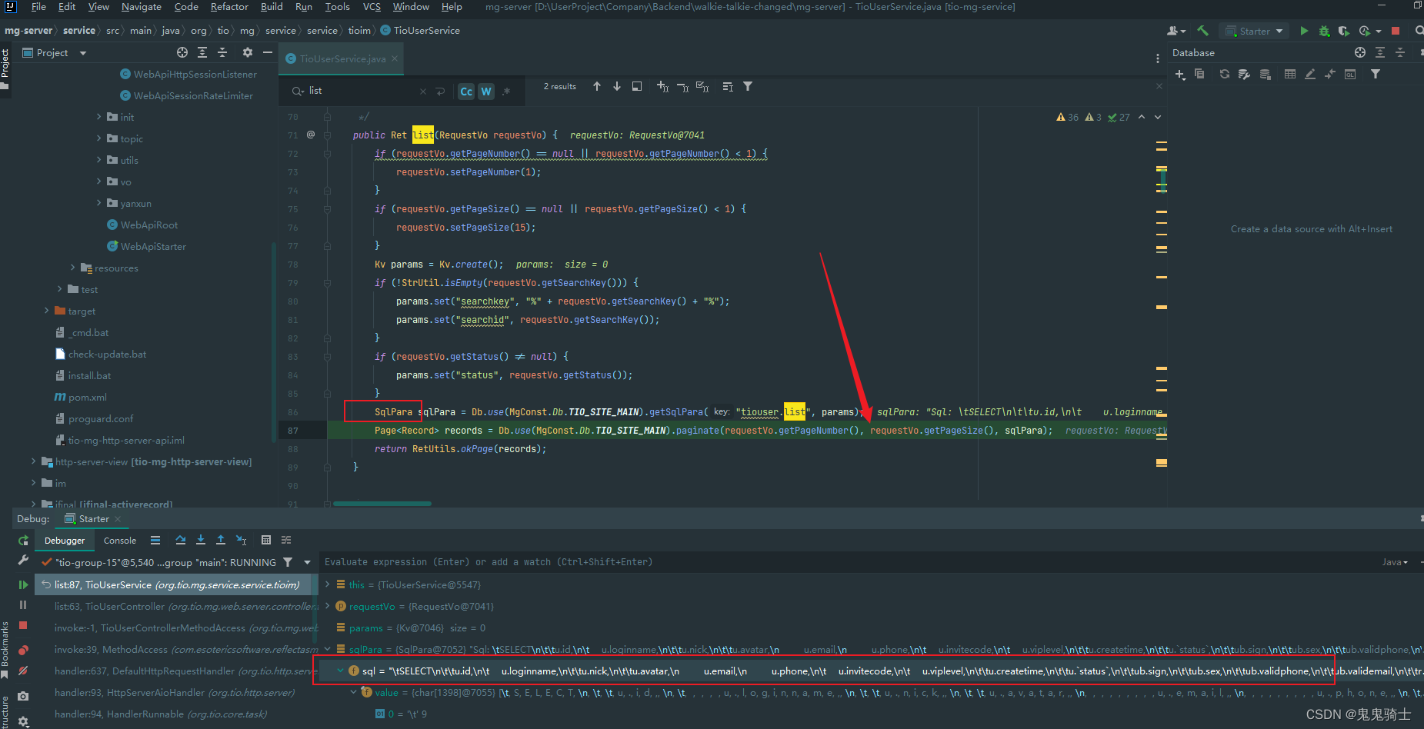
Task: Click the Evaluate expression input field
Action: click(846, 562)
